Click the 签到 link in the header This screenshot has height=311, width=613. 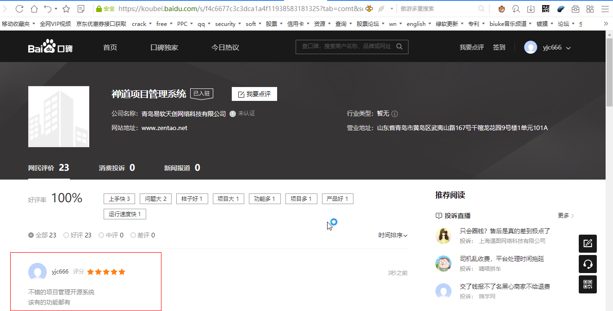[x=499, y=47]
